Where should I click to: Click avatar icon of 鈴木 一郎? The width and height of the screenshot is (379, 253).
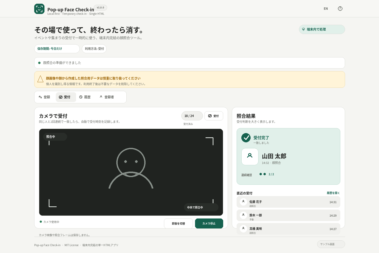pos(243,215)
